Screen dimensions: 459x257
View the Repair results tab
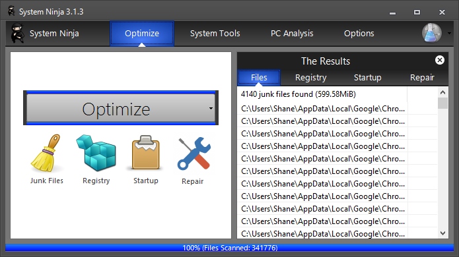tap(422, 77)
